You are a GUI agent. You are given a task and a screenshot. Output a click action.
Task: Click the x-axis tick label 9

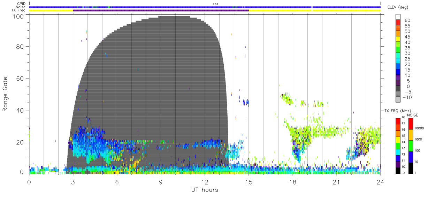(x=161, y=182)
